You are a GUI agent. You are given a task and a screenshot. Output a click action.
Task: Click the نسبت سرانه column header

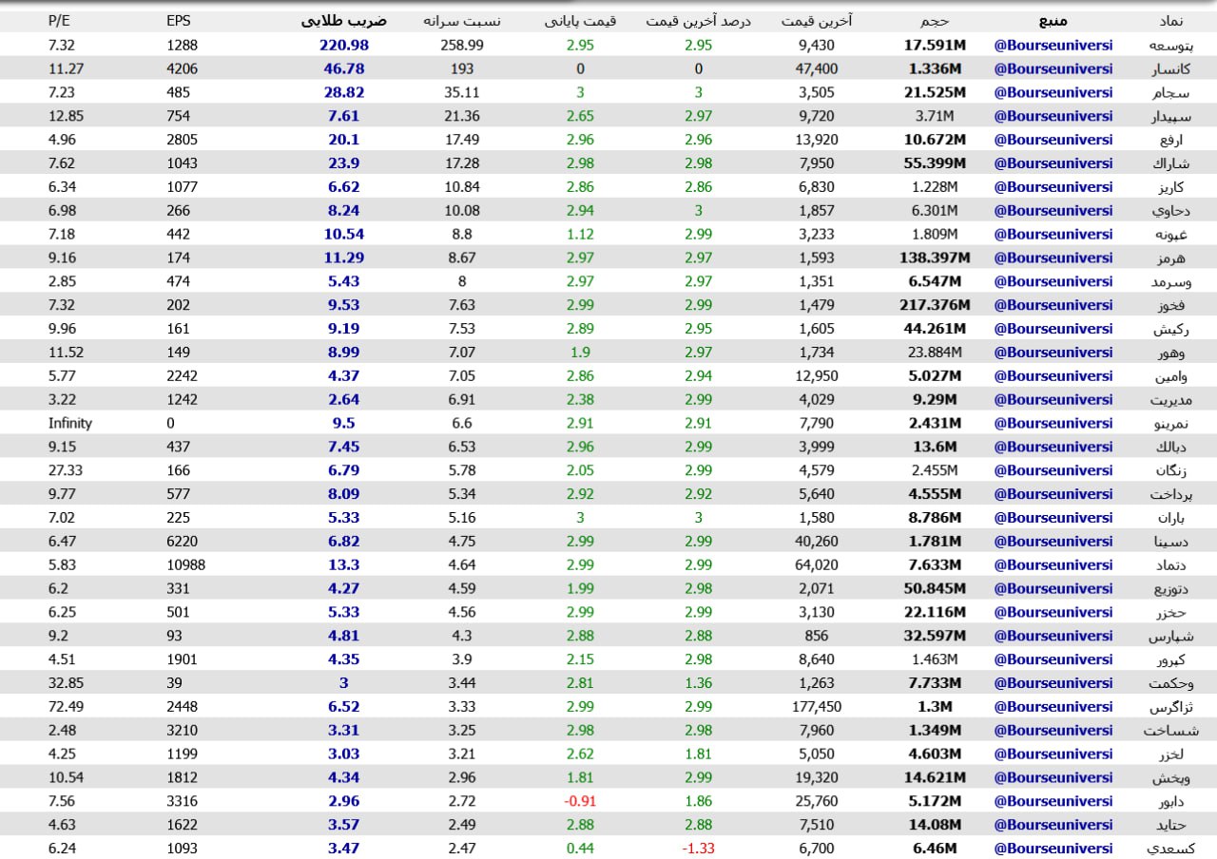[463, 21]
